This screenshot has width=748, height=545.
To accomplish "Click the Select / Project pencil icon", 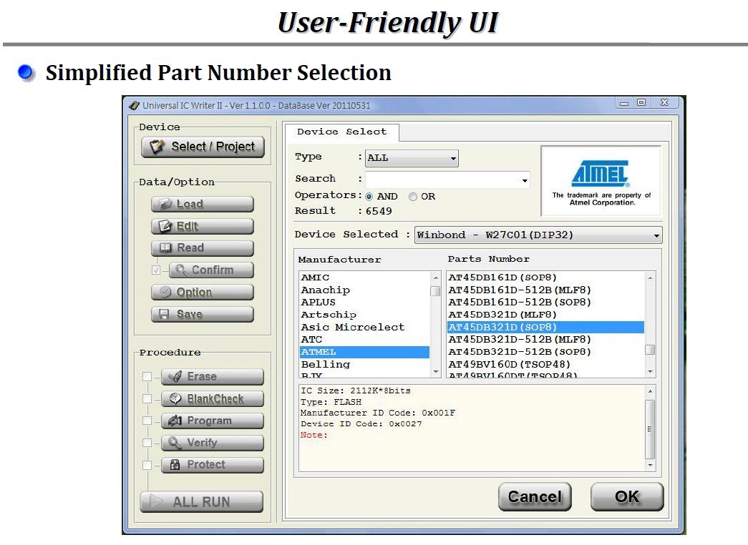I will click(x=157, y=147).
